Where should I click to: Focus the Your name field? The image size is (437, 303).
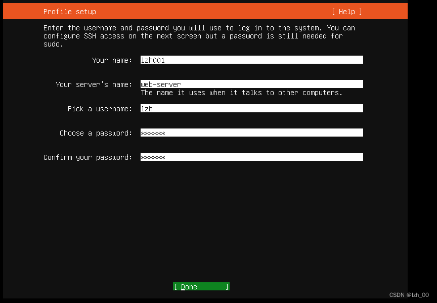pos(252,60)
